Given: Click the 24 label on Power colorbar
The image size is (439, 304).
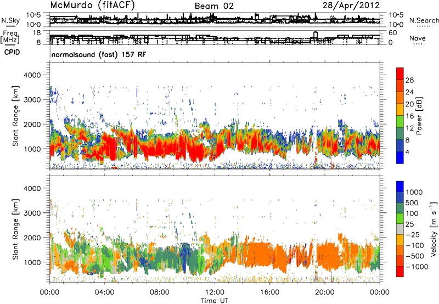Looking at the screenshot, I should click(409, 92).
